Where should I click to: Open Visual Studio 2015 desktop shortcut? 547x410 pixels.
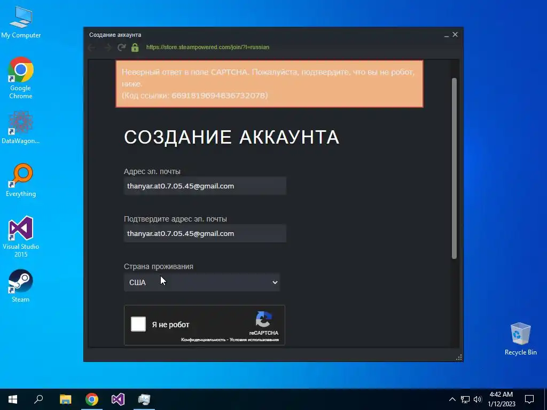[x=21, y=236]
